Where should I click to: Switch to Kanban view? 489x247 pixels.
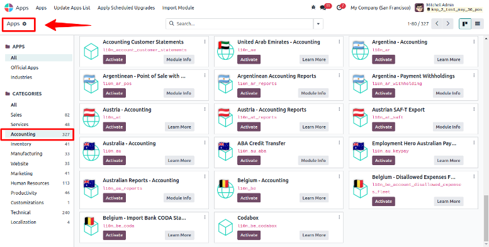(465, 24)
